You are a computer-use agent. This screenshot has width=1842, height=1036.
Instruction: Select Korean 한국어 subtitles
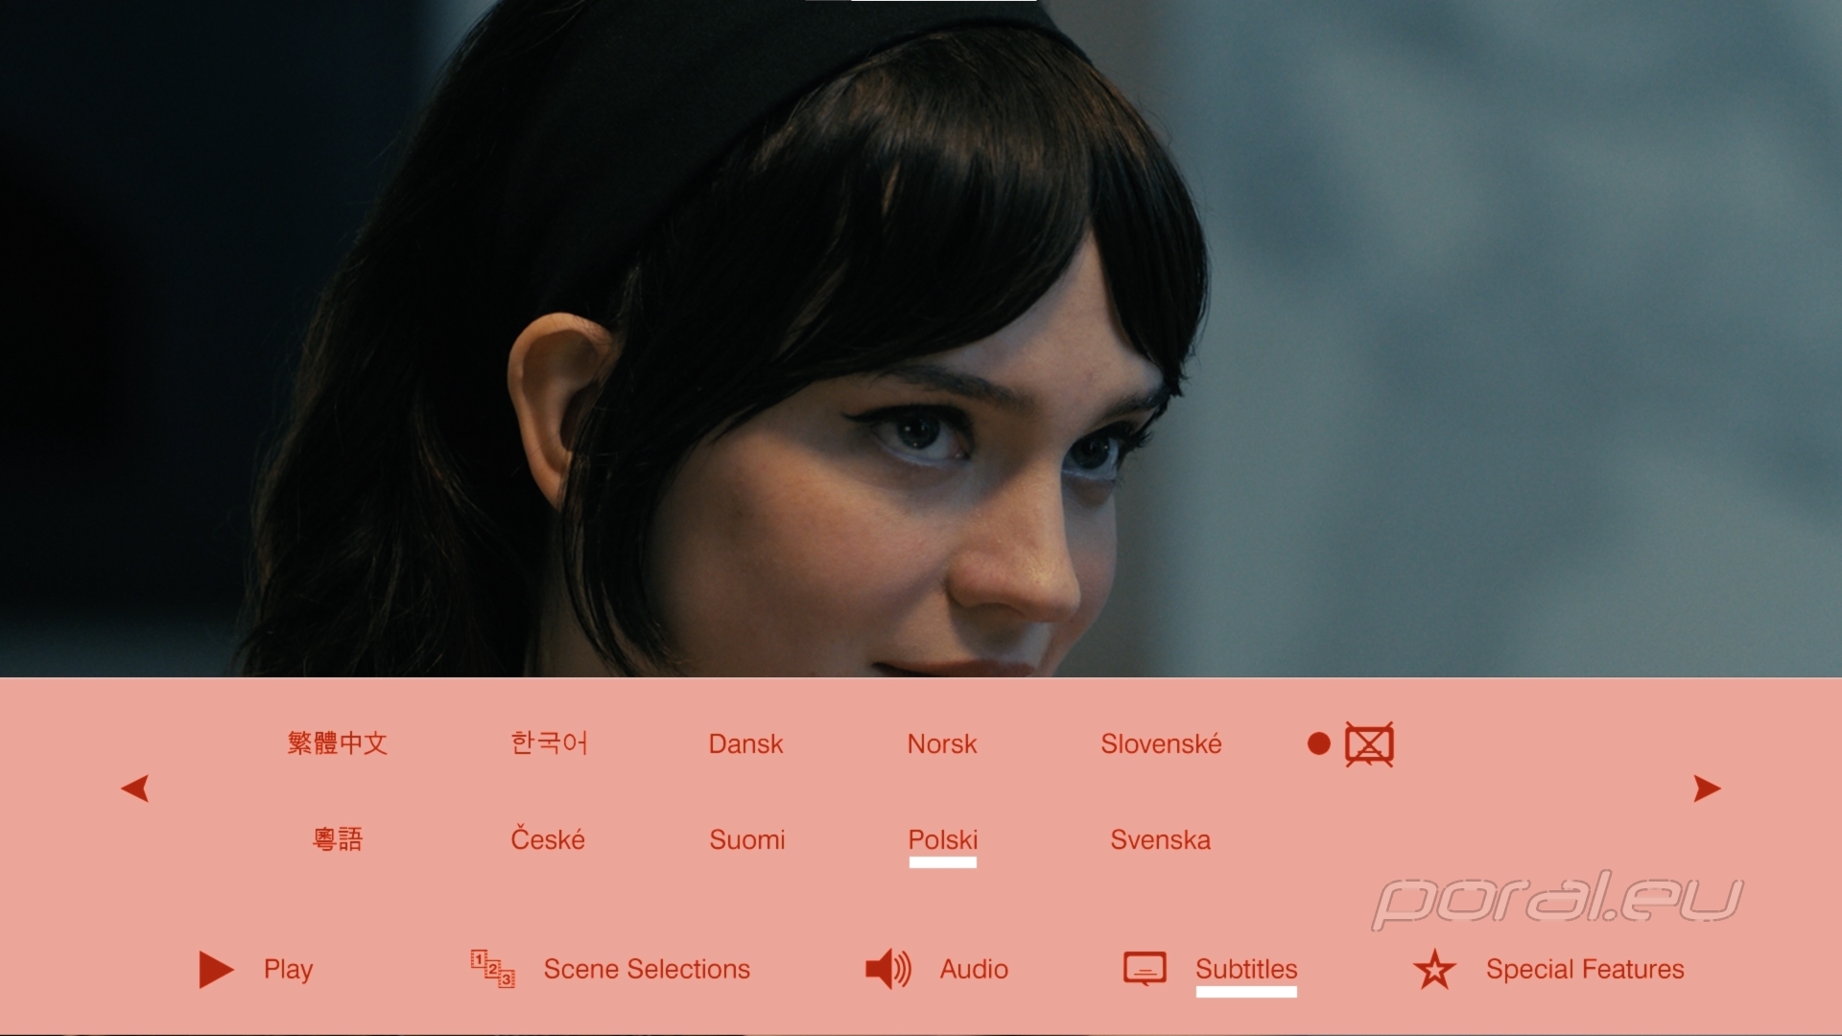(x=549, y=743)
